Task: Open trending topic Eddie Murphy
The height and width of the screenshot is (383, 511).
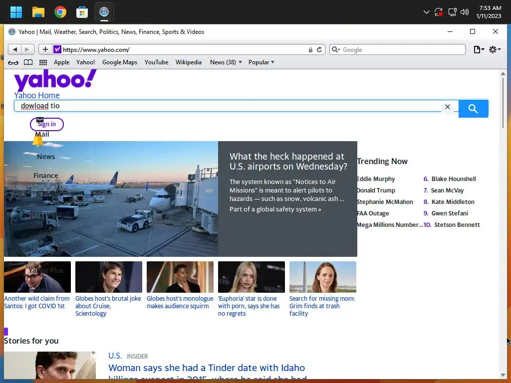Action: click(x=376, y=179)
